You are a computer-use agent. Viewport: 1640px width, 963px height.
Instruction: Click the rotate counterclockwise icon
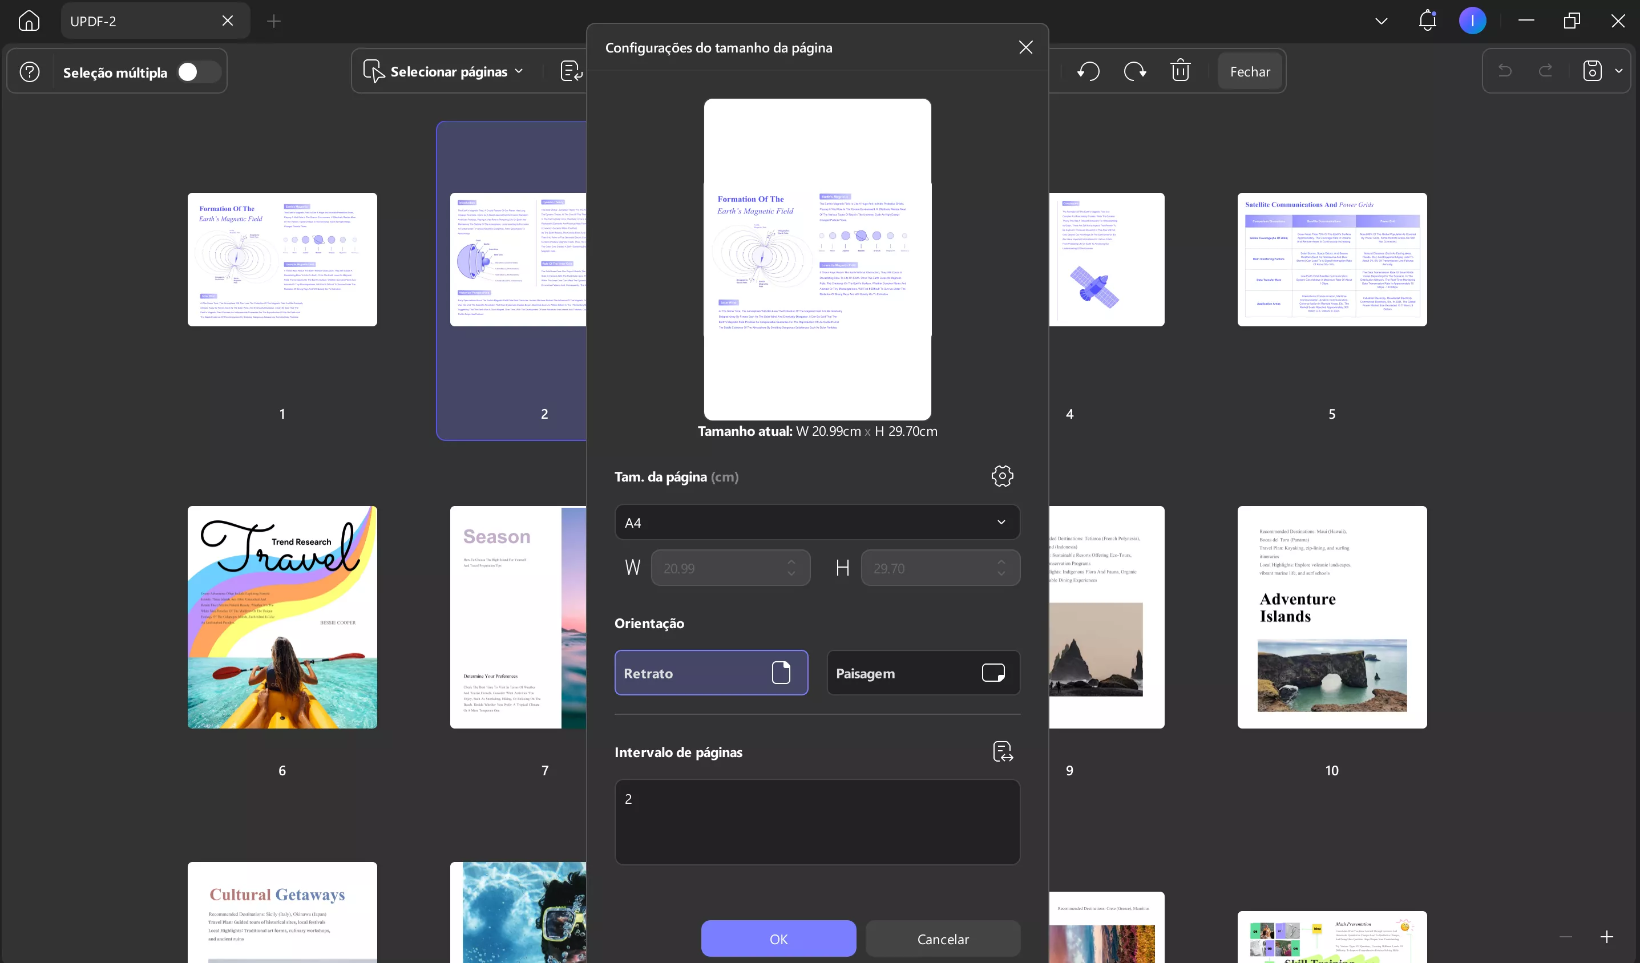[1088, 71]
